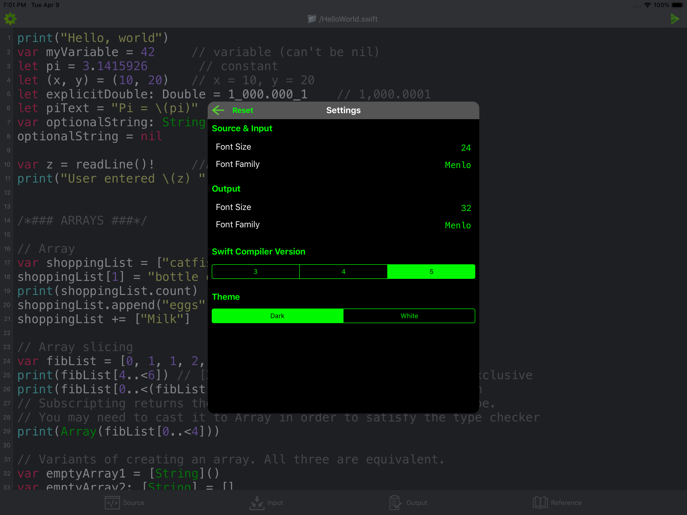Open Output font family Menlo picker
687x515 pixels.
(x=457, y=225)
